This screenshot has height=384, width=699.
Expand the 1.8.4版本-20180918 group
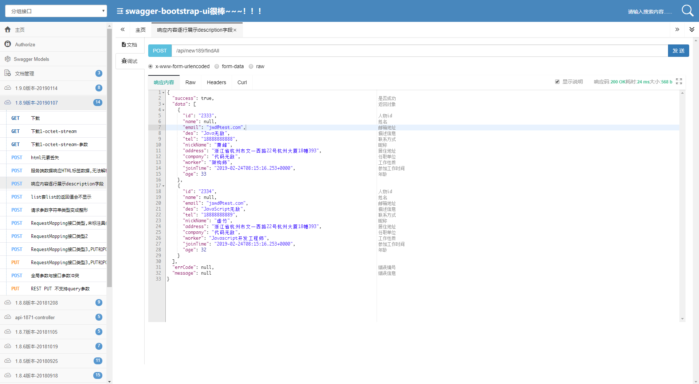pos(54,375)
